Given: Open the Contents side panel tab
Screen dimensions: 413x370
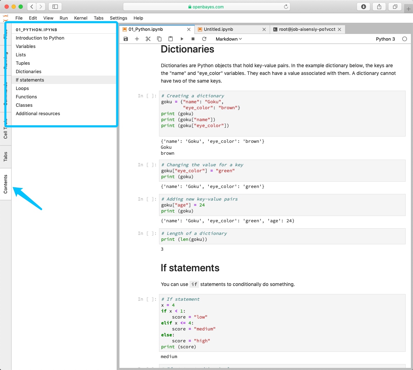Looking at the screenshot, I should (6, 184).
